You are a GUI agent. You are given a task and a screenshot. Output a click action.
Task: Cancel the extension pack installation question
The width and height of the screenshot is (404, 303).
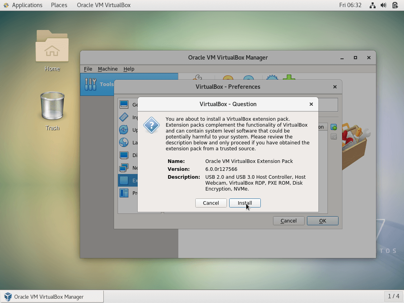click(x=211, y=203)
